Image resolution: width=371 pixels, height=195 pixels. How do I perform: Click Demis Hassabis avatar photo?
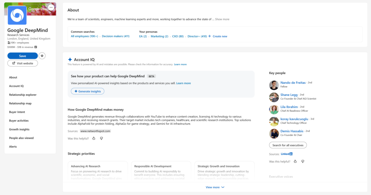(274, 134)
